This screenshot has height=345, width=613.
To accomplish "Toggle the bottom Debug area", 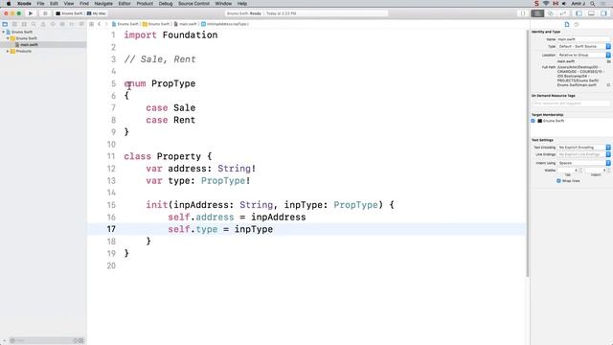I will point(592,13).
